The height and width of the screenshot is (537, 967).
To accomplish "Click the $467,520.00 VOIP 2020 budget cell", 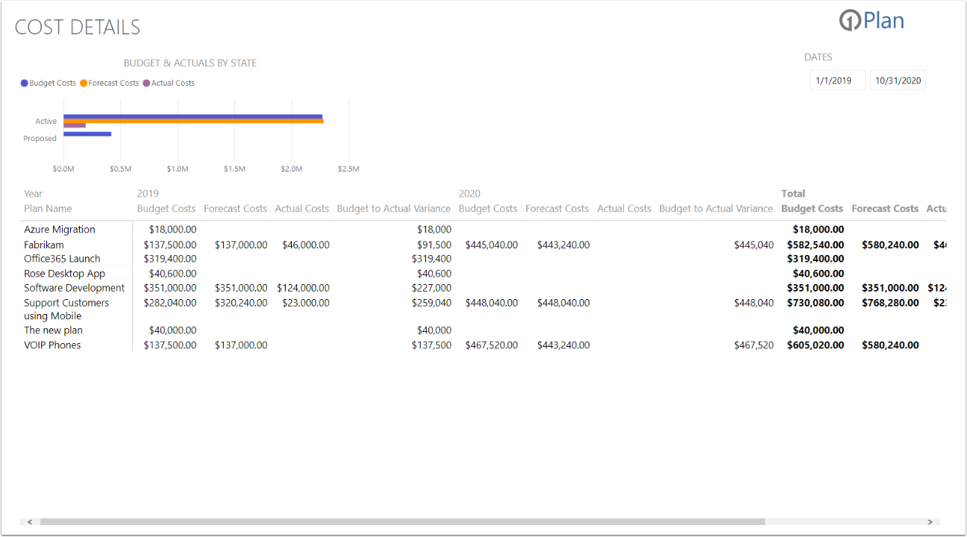I will tap(492, 345).
